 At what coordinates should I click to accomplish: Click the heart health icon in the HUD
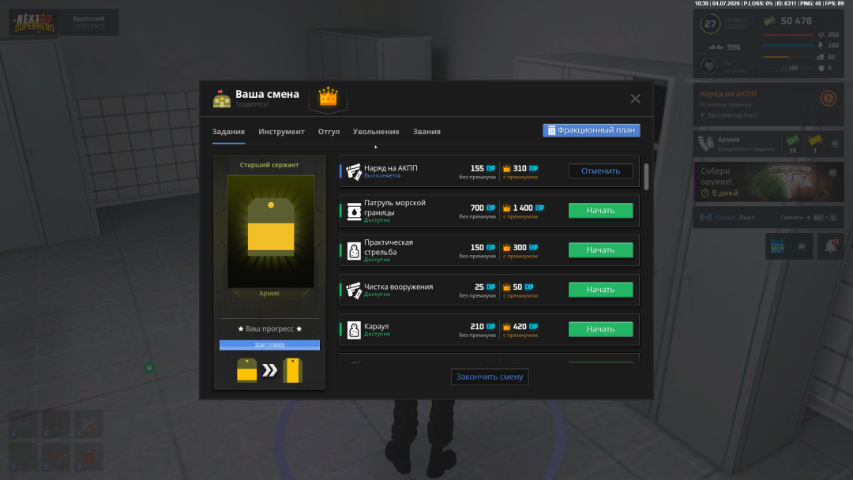tap(708, 67)
